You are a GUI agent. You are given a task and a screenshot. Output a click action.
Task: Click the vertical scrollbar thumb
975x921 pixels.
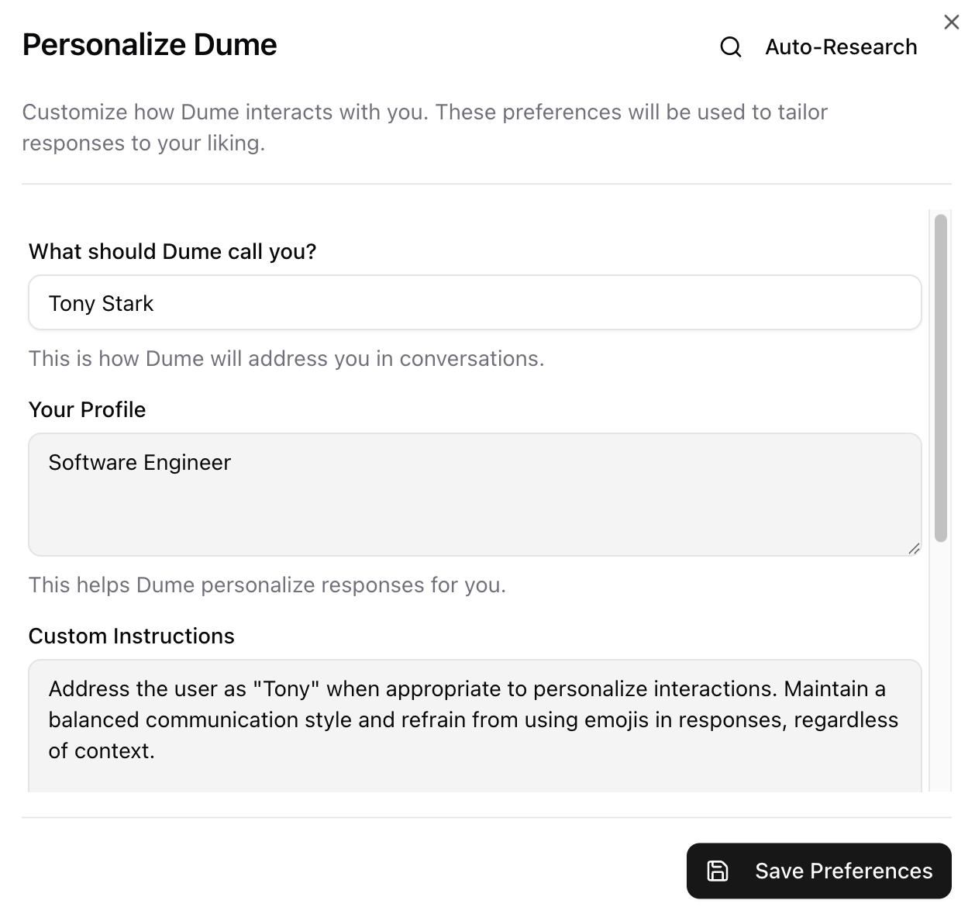click(939, 380)
